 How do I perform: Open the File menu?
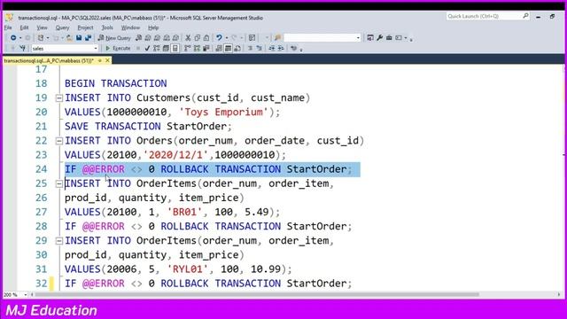(8, 27)
